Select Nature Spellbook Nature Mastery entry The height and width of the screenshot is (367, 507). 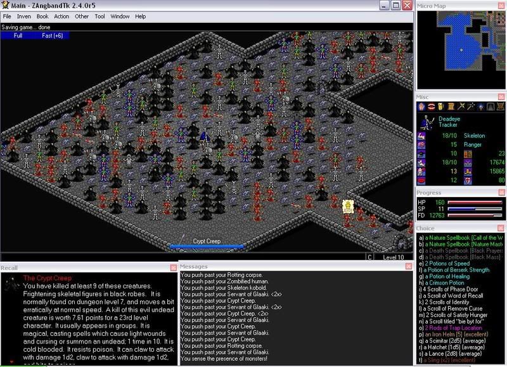click(x=461, y=244)
